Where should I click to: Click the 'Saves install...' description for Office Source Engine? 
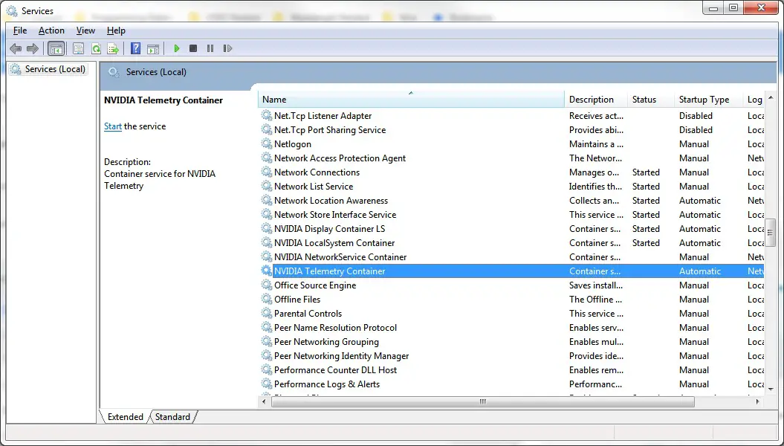(x=596, y=285)
